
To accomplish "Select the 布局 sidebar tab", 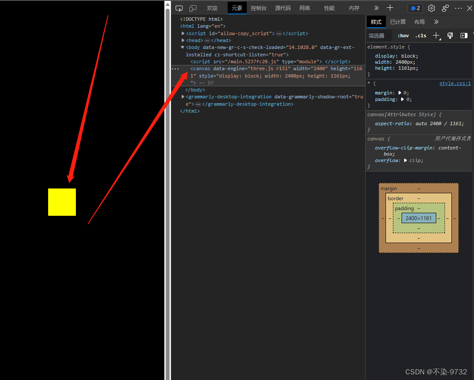I will pos(419,22).
